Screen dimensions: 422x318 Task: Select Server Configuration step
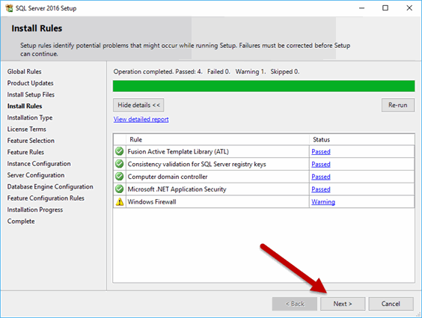36,175
